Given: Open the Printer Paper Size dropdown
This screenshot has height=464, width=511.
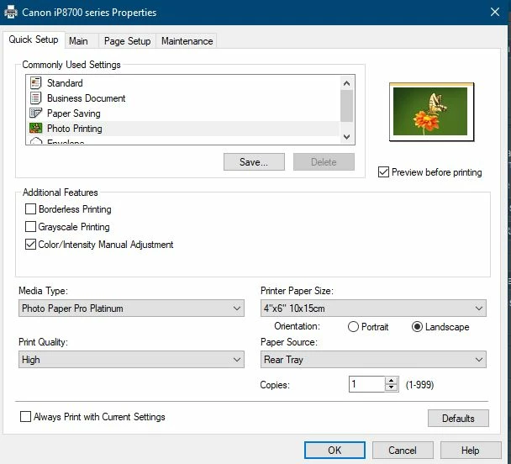Looking at the screenshot, I should pos(373,308).
